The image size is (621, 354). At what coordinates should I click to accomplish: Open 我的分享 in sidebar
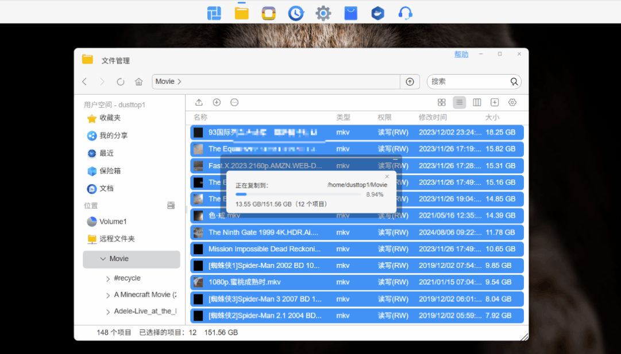[107, 135]
